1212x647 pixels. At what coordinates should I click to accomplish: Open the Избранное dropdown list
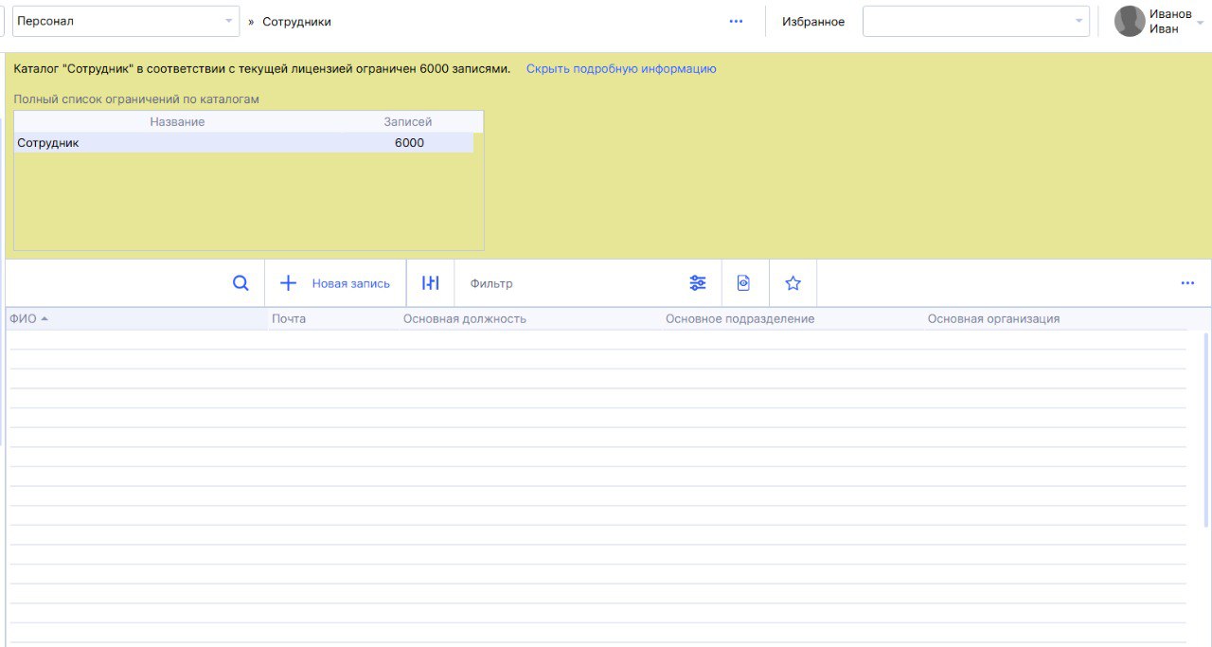point(1078,21)
